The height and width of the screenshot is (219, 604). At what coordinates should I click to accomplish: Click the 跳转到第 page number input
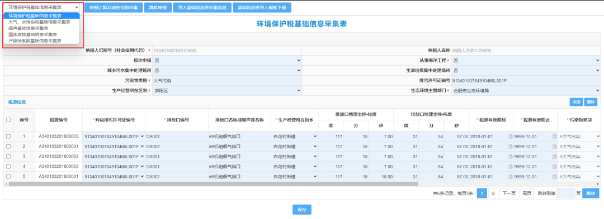point(566,193)
